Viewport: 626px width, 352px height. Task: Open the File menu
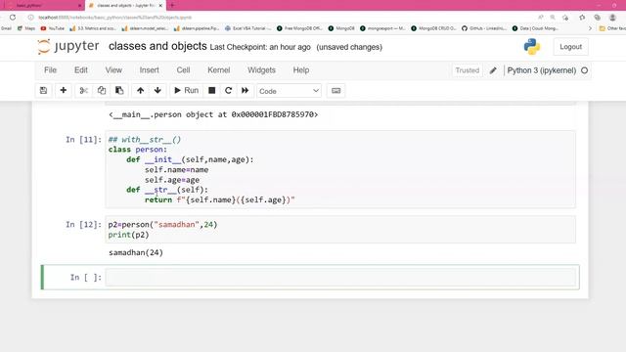[50, 70]
